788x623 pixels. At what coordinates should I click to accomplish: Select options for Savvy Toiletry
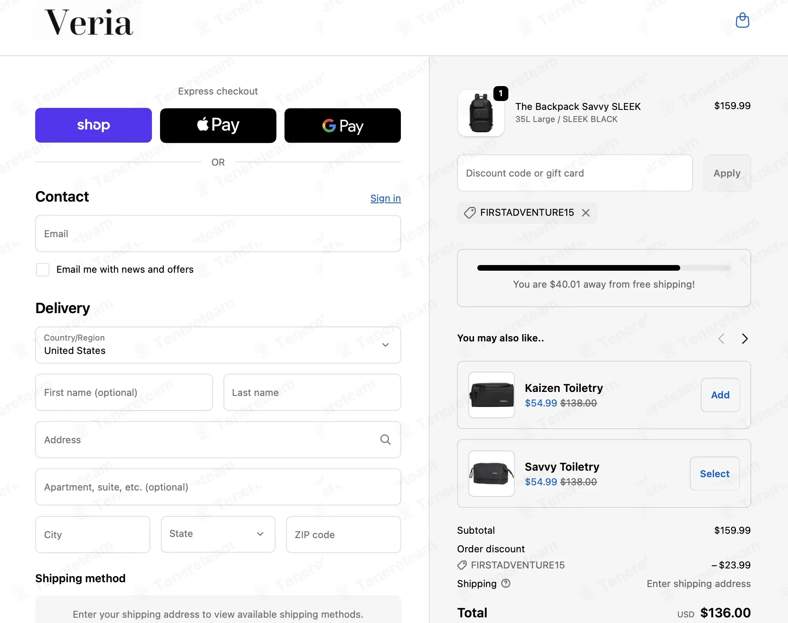pyautogui.click(x=714, y=474)
